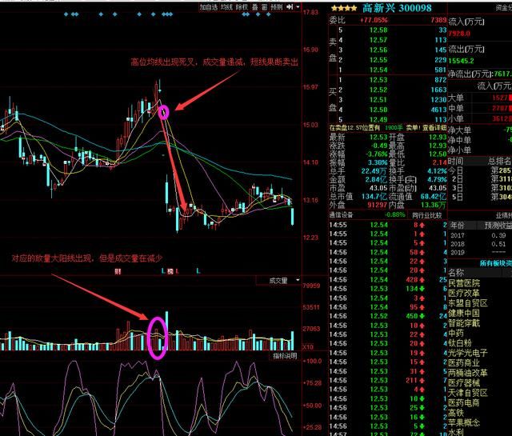Open the 查看详细 view details link
The height and width of the screenshot is (436, 512).
(434, 127)
